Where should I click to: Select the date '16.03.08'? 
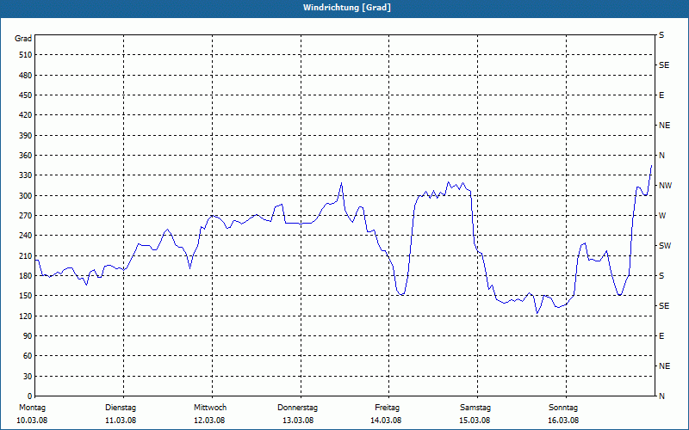(x=563, y=421)
